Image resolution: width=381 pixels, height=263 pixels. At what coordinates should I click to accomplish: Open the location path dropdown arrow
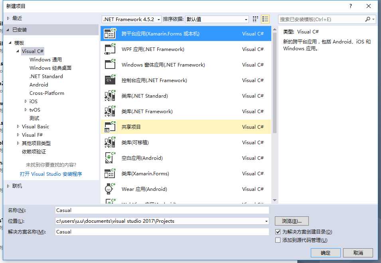[x=267, y=221]
